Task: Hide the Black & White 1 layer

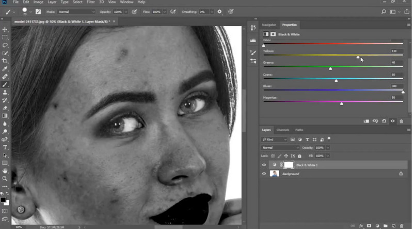Action: [264, 165]
